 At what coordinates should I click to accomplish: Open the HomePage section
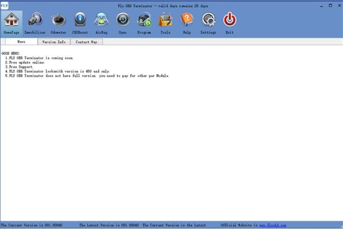tap(11, 23)
